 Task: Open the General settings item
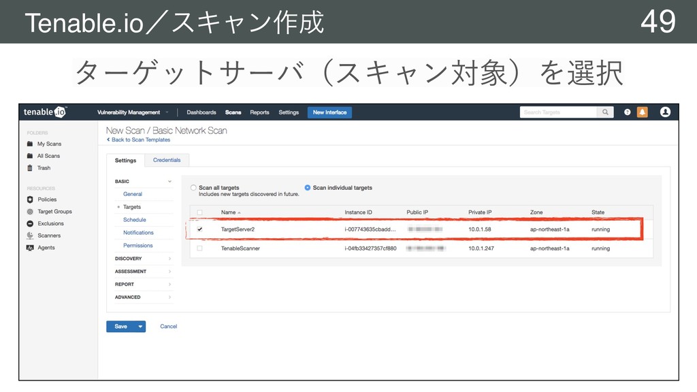point(133,194)
